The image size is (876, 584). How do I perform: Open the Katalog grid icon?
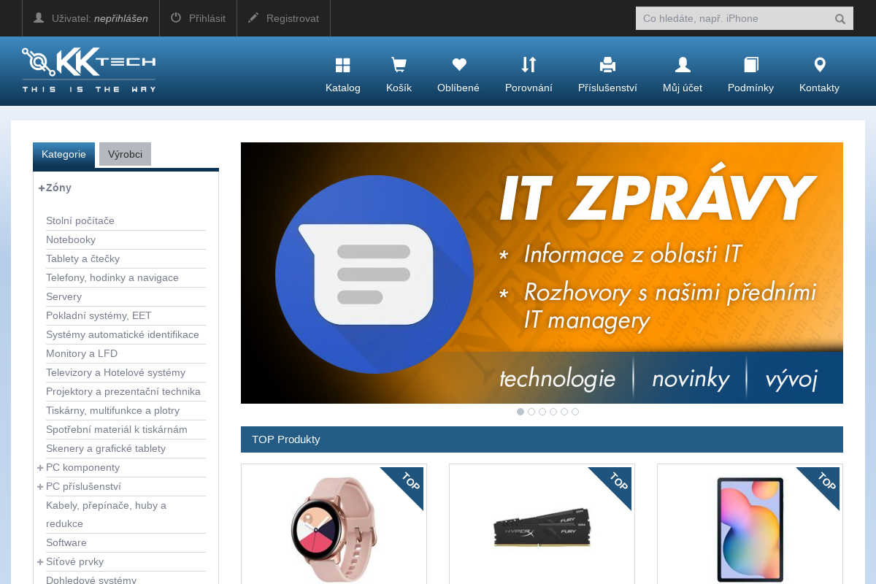point(342,66)
